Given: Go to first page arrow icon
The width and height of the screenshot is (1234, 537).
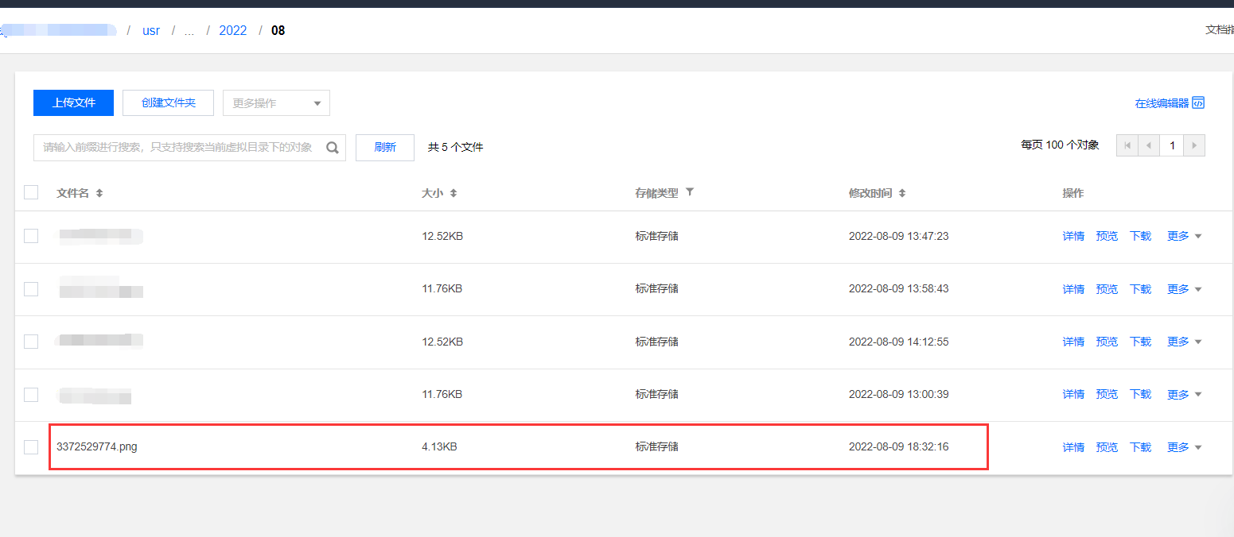Looking at the screenshot, I should [1127, 145].
